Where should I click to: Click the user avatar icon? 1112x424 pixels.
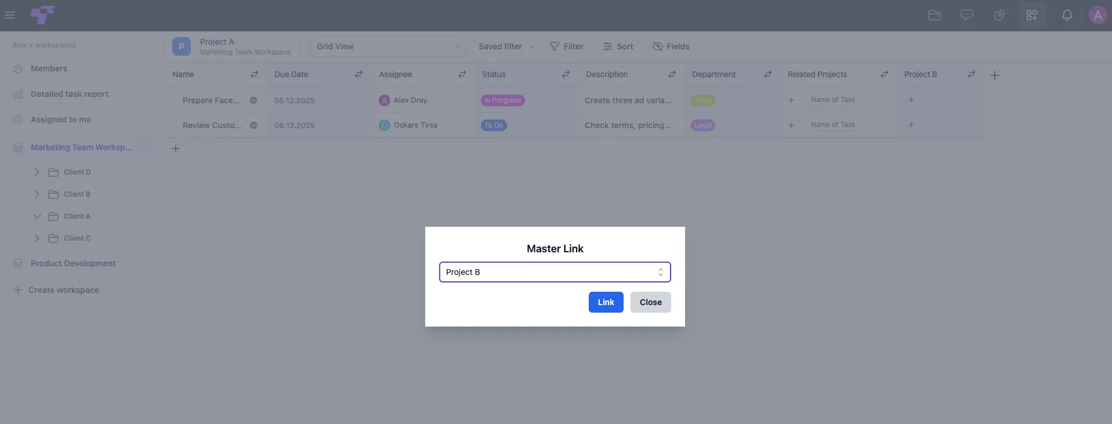coord(1097,15)
